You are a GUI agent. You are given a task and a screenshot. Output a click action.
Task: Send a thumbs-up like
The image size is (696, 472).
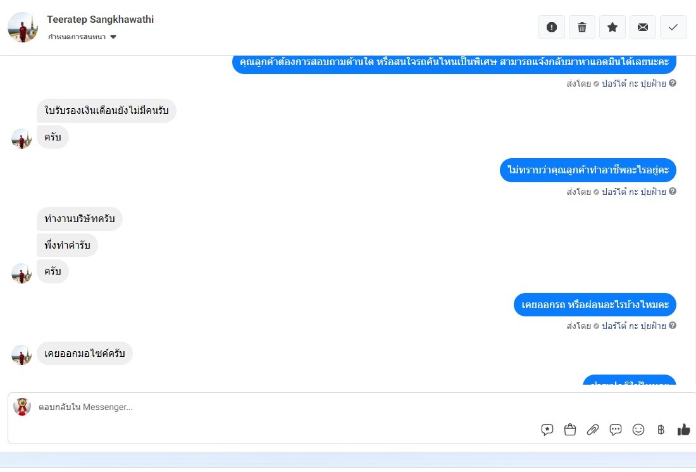coord(683,430)
